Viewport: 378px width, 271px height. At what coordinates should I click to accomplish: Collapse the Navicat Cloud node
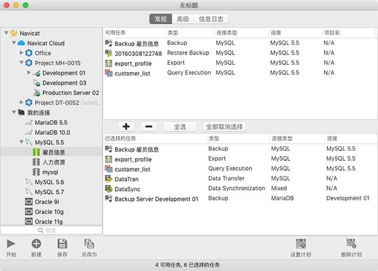[x=14, y=43]
